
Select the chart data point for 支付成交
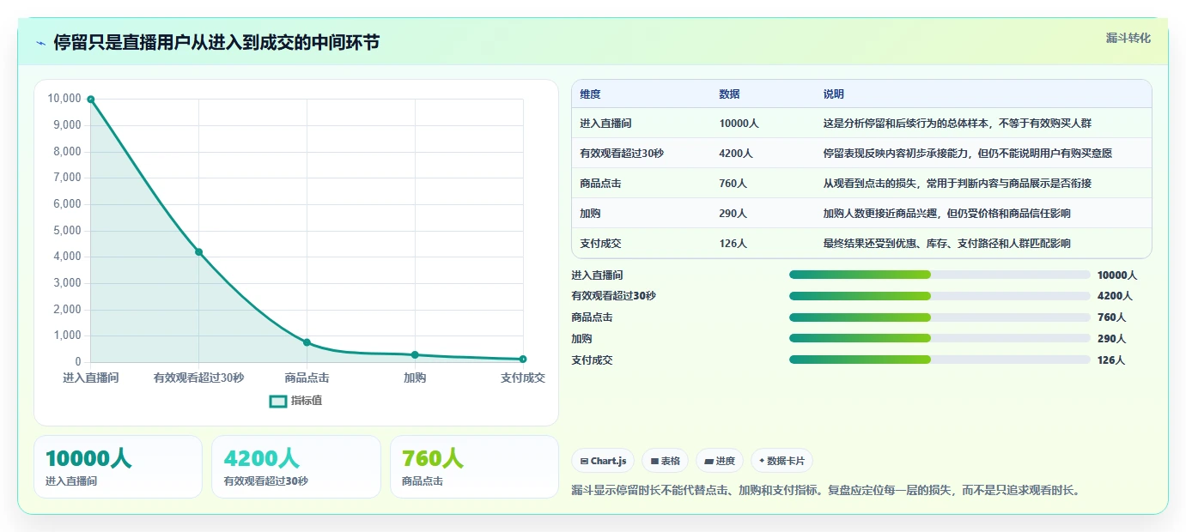tap(523, 359)
